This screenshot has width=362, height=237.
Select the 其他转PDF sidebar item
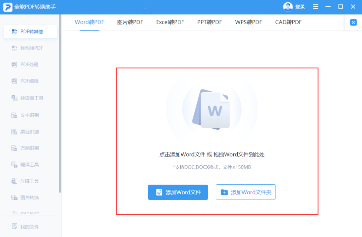point(31,48)
